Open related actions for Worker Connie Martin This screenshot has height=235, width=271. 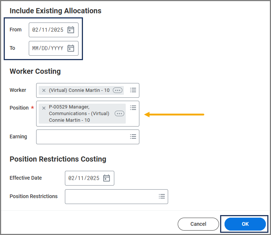click(x=118, y=90)
